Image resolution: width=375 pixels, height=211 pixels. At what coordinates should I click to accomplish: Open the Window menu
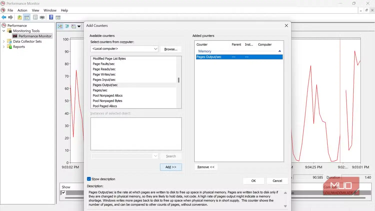[50, 10]
